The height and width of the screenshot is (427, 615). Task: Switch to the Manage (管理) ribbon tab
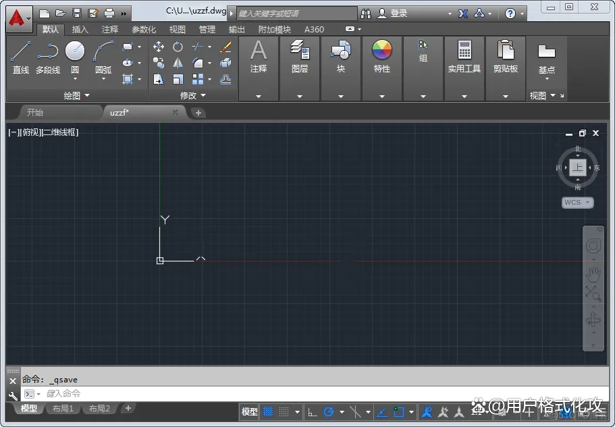tap(207, 30)
